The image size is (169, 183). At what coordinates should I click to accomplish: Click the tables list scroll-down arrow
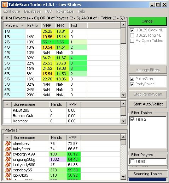point(123,95)
